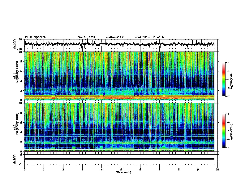The width and height of the screenshot is (245, 190).
Task: Click the "-10" tick of the ch.1(V) axis
Action: 20,49
